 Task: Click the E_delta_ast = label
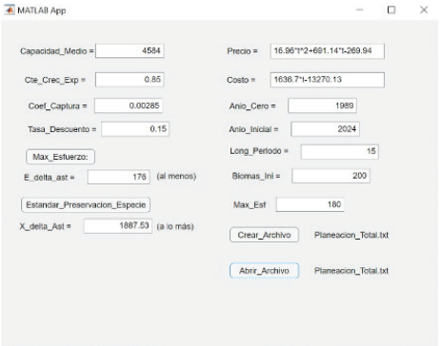coord(50,178)
